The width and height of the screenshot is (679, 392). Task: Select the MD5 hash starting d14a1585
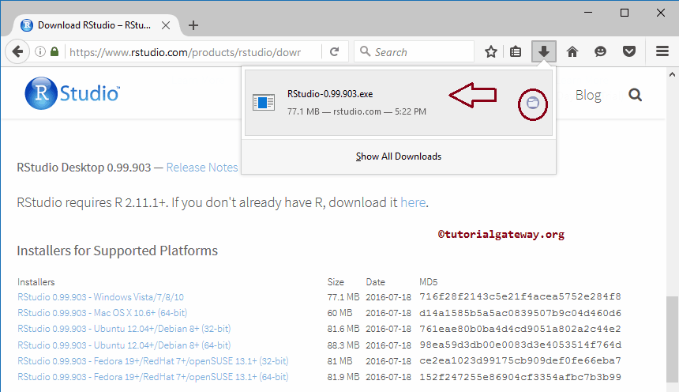pos(520,313)
